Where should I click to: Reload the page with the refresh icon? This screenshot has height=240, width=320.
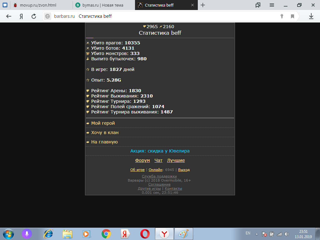(x=34, y=16)
